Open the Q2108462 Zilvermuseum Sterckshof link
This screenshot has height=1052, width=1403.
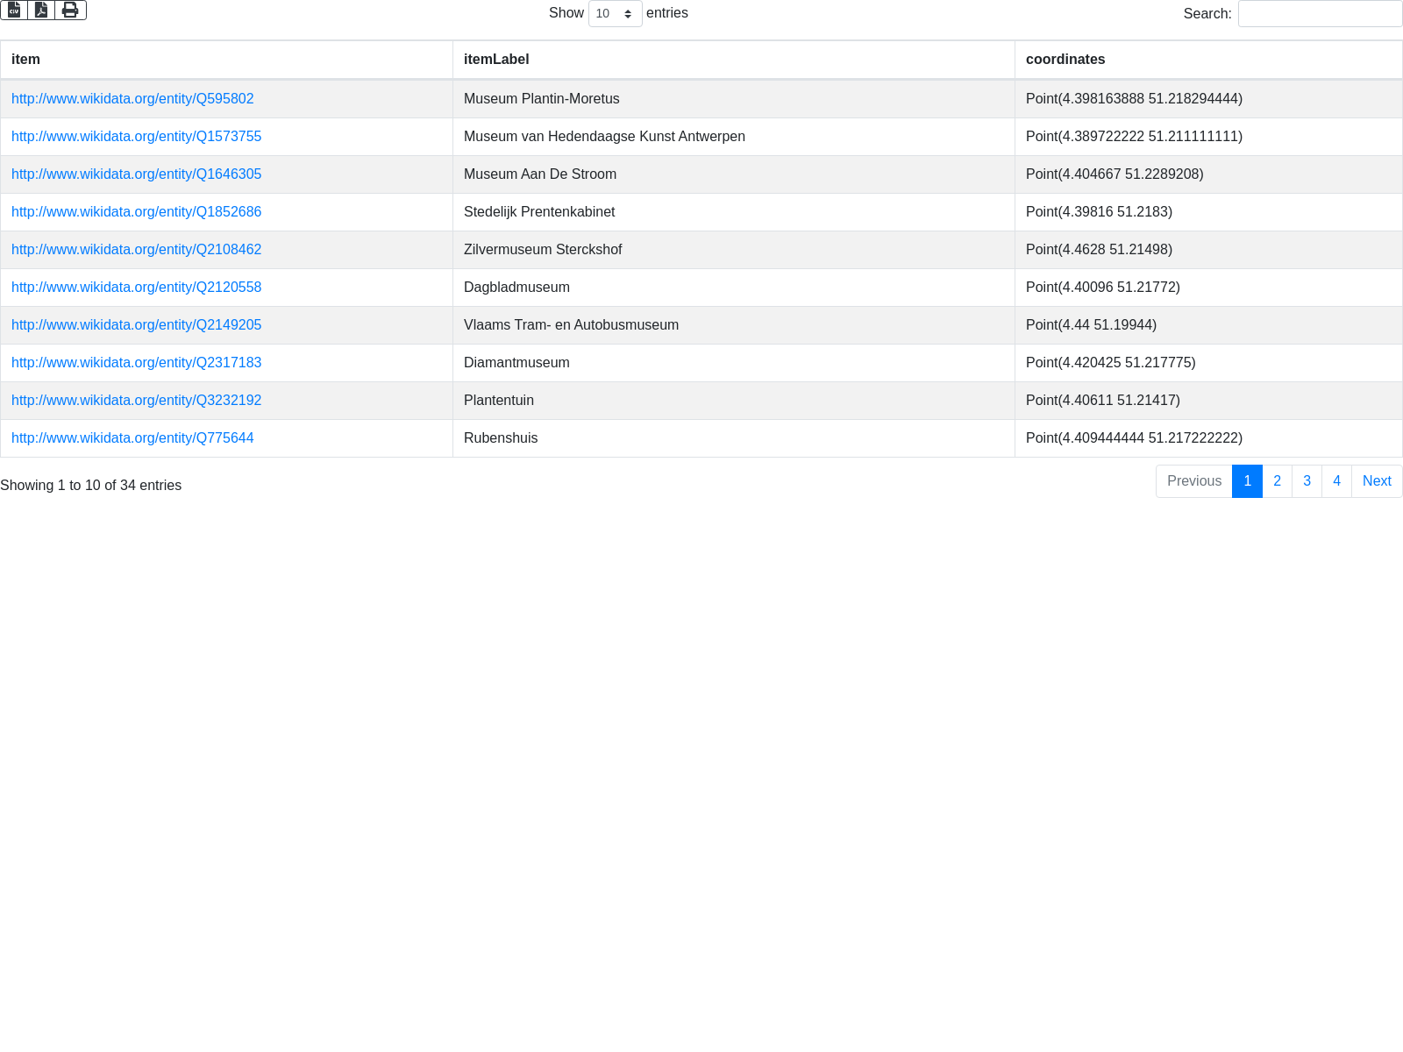tap(136, 250)
